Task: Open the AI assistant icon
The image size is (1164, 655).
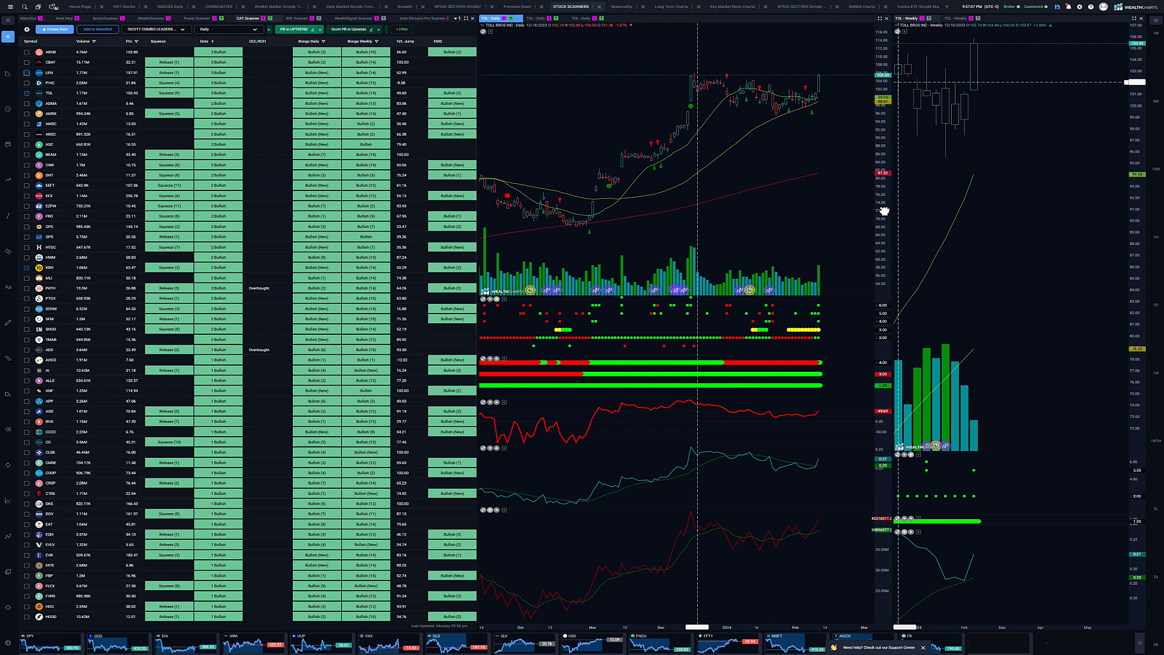Action: click(x=53, y=7)
